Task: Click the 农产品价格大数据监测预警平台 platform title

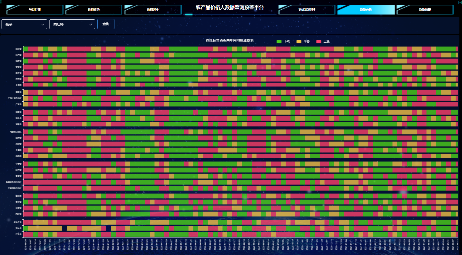Action: coord(230,8)
